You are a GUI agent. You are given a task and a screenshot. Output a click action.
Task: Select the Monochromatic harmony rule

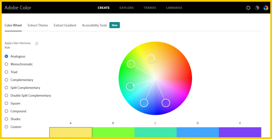pyautogui.click(x=19, y=64)
